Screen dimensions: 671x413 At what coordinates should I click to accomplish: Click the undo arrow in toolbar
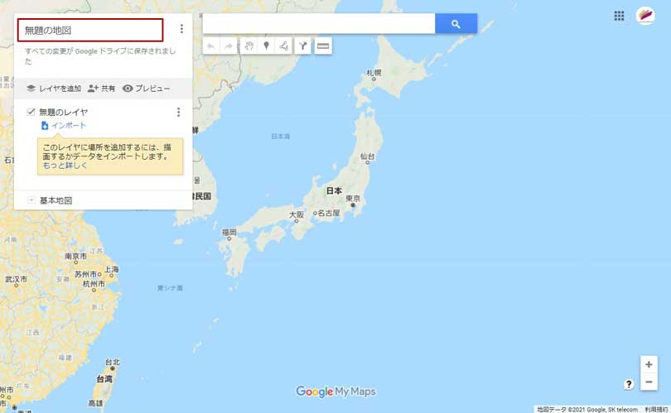click(211, 46)
